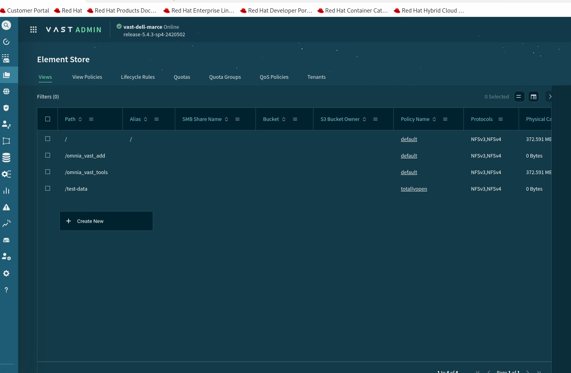This screenshot has width=571, height=373.
Task: Sort by SMB Share Name arrows
Action: click(x=226, y=119)
